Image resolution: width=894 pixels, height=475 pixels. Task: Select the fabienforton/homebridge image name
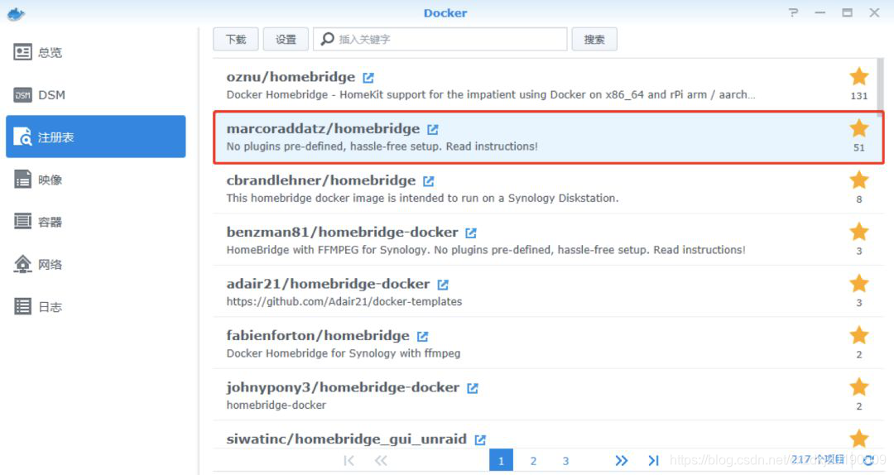(318, 336)
